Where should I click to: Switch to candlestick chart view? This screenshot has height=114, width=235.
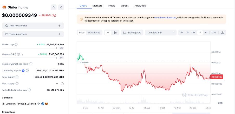115,33
